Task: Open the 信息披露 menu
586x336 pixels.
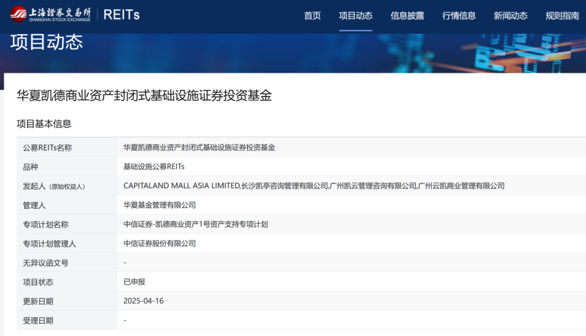Action: (407, 16)
